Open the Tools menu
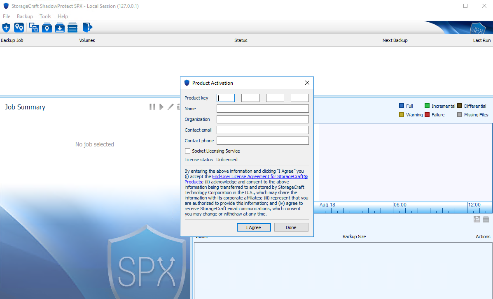Screen dimensions: 493x299 [x=45, y=16]
